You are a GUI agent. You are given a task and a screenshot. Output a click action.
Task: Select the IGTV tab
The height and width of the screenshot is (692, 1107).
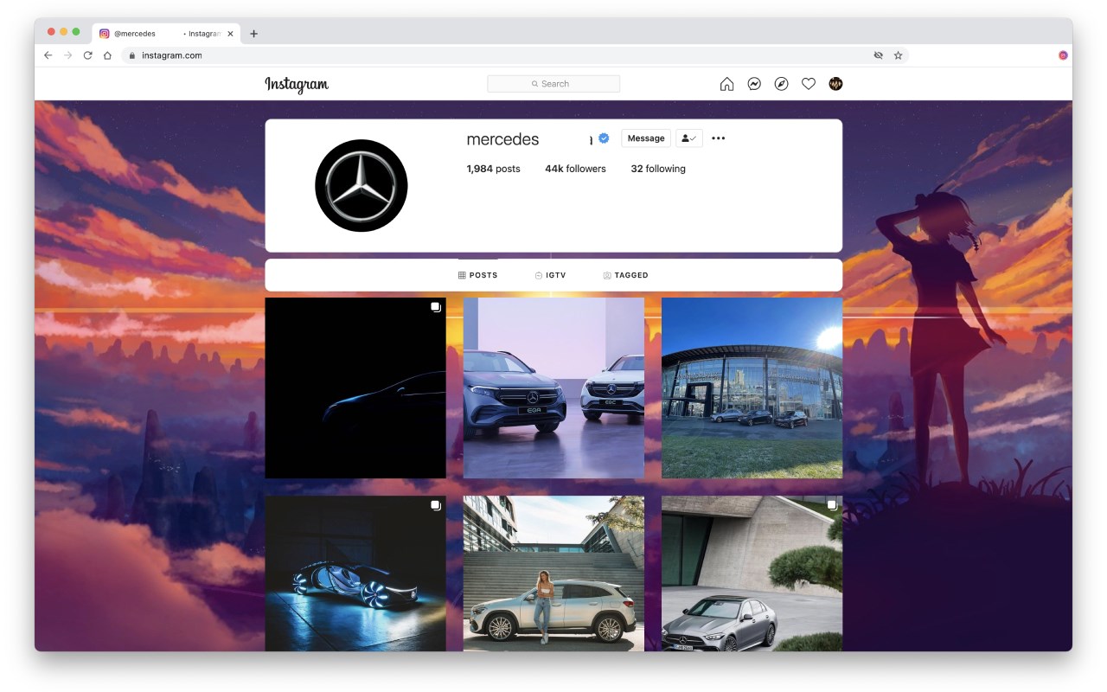(x=550, y=275)
